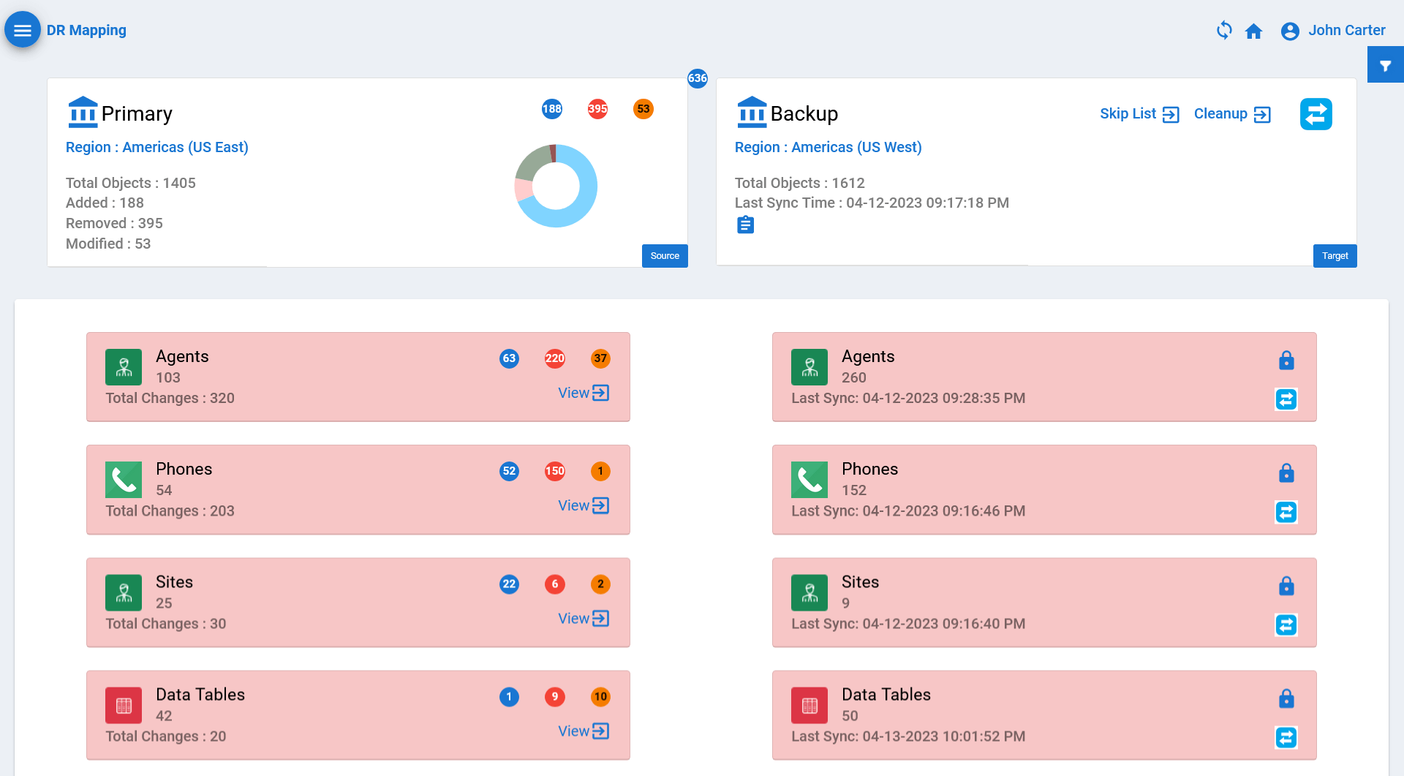
Task: Click the Data Tables 10 modified badge
Action: [x=600, y=696]
